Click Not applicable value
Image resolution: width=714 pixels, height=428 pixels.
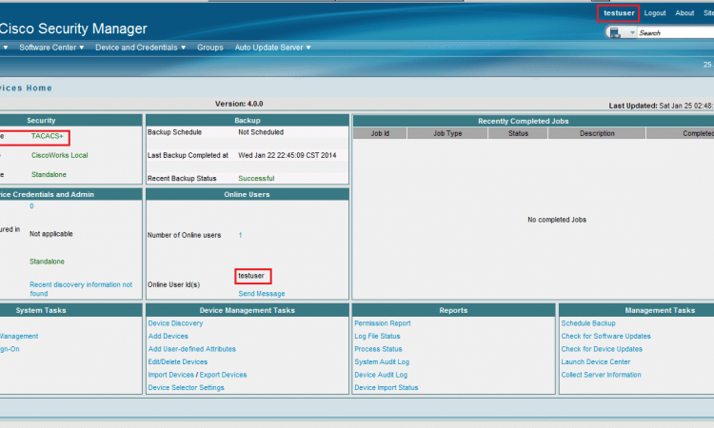click(51, 234)
